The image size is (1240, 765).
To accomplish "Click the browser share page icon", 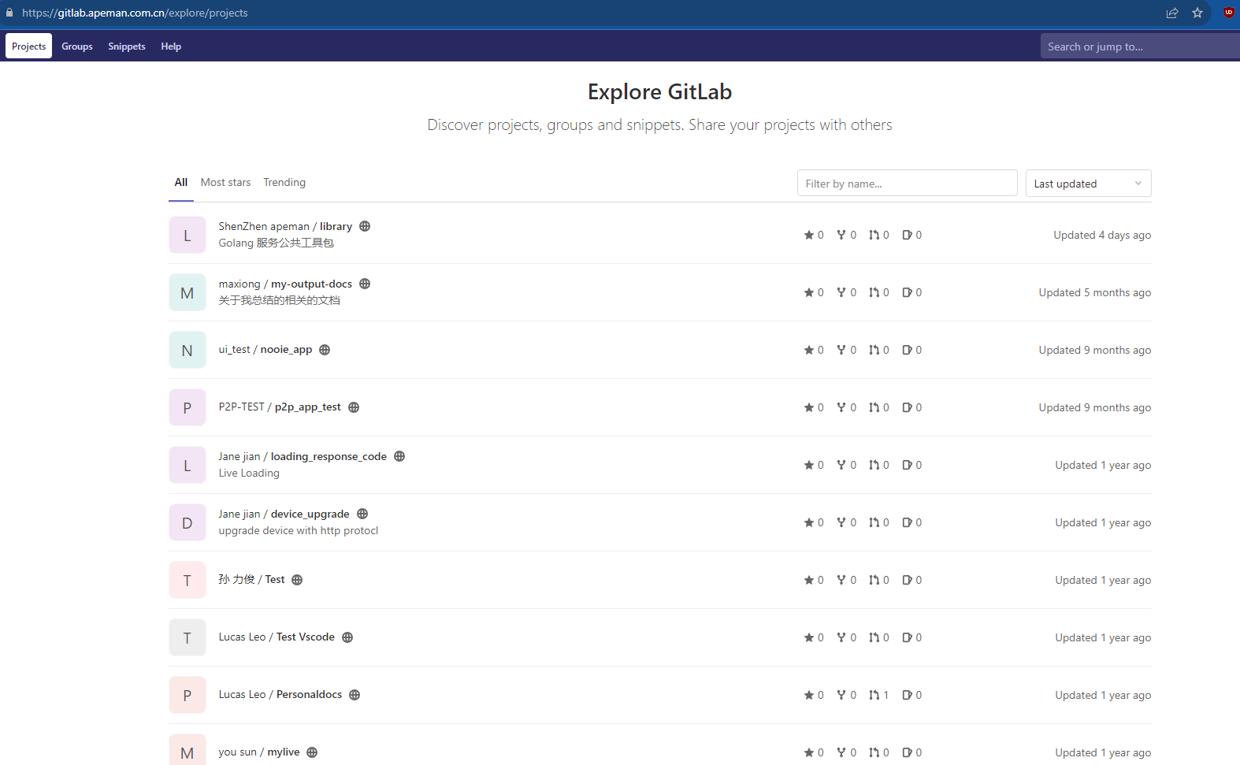I will [1172, 13].
